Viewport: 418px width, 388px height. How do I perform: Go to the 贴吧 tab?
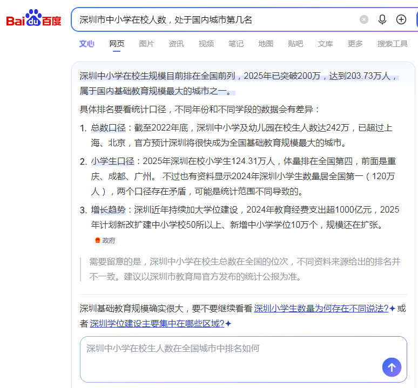295,44
